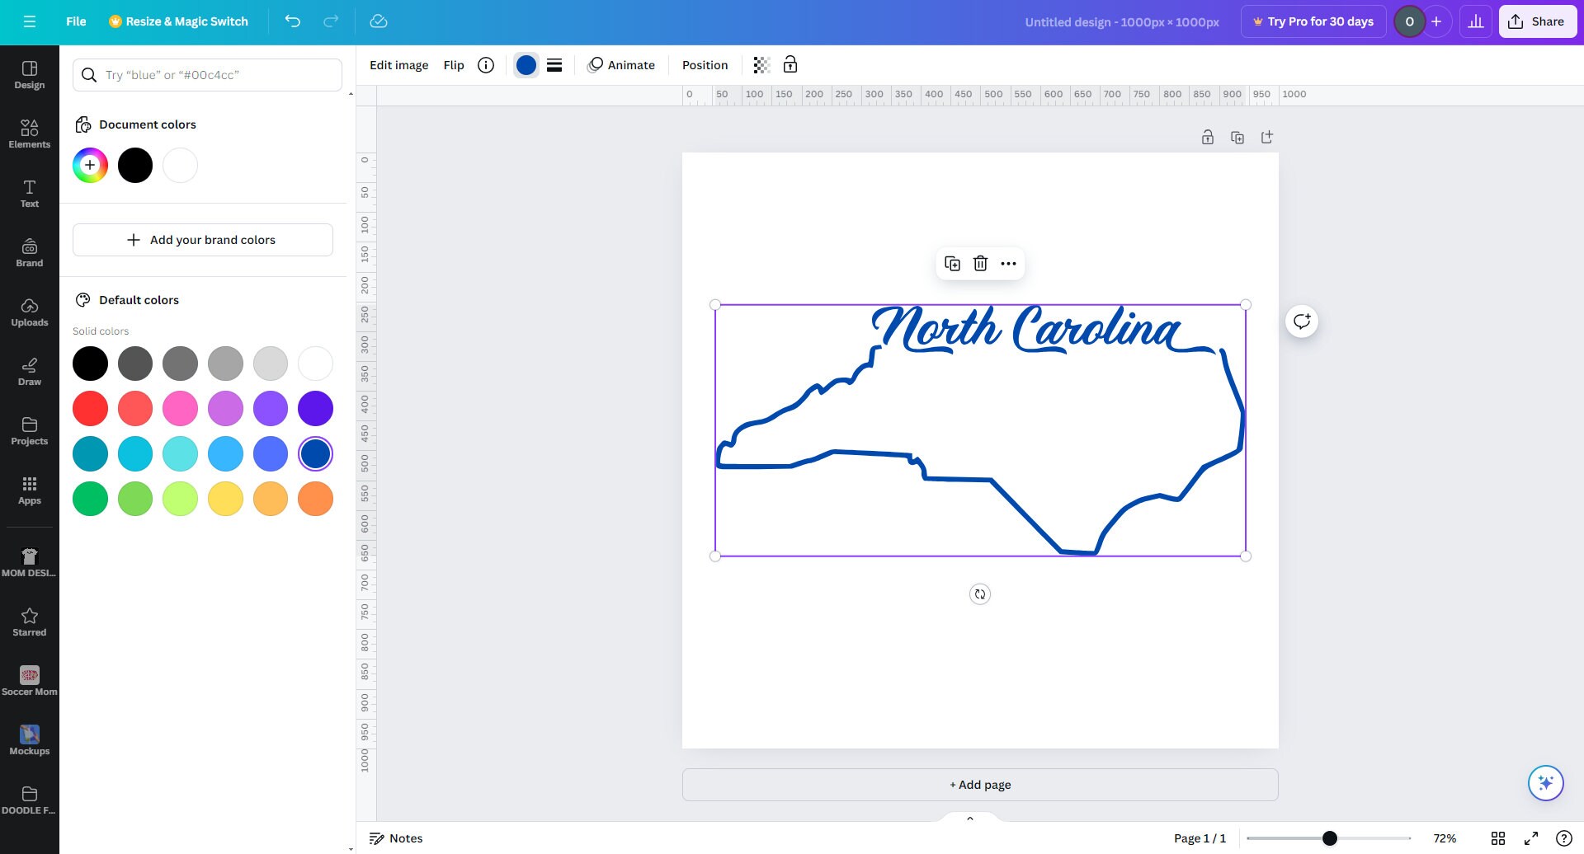Select the dark blue solid color swatch

pos(315,453)
